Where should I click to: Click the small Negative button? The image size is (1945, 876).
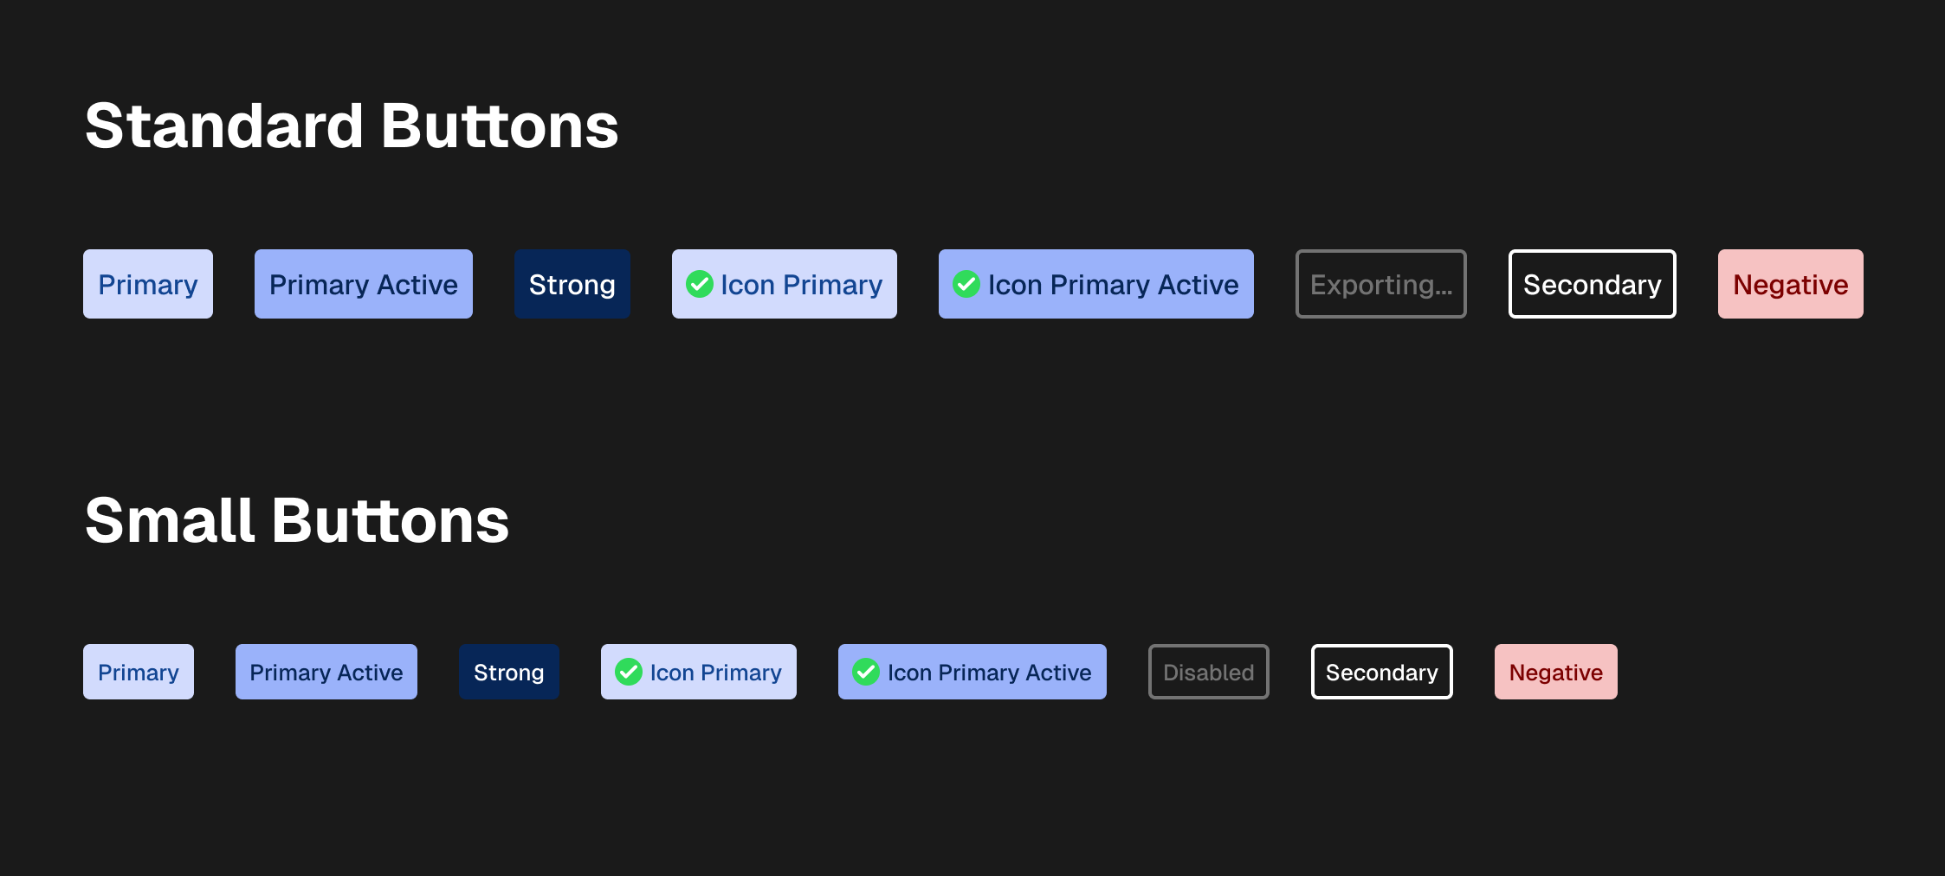coord(1555,672)
